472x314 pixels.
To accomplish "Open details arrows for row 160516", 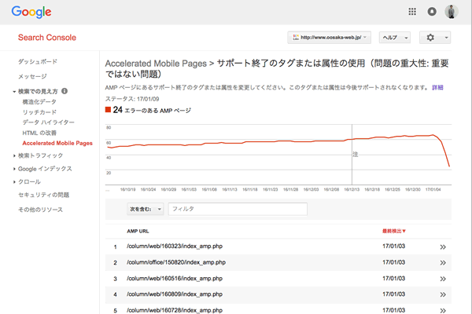I will (x=442, y=279).
